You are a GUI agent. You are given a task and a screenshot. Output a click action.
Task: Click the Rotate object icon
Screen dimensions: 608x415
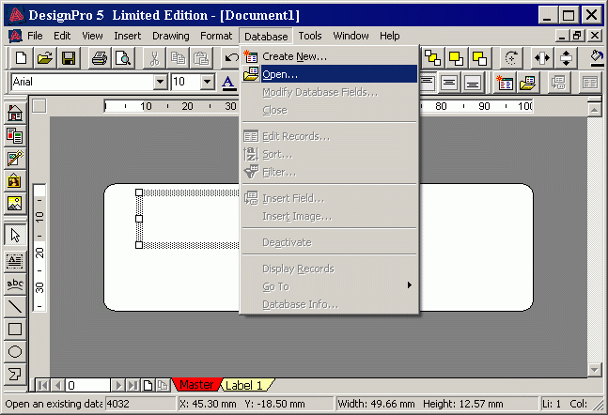511,58
